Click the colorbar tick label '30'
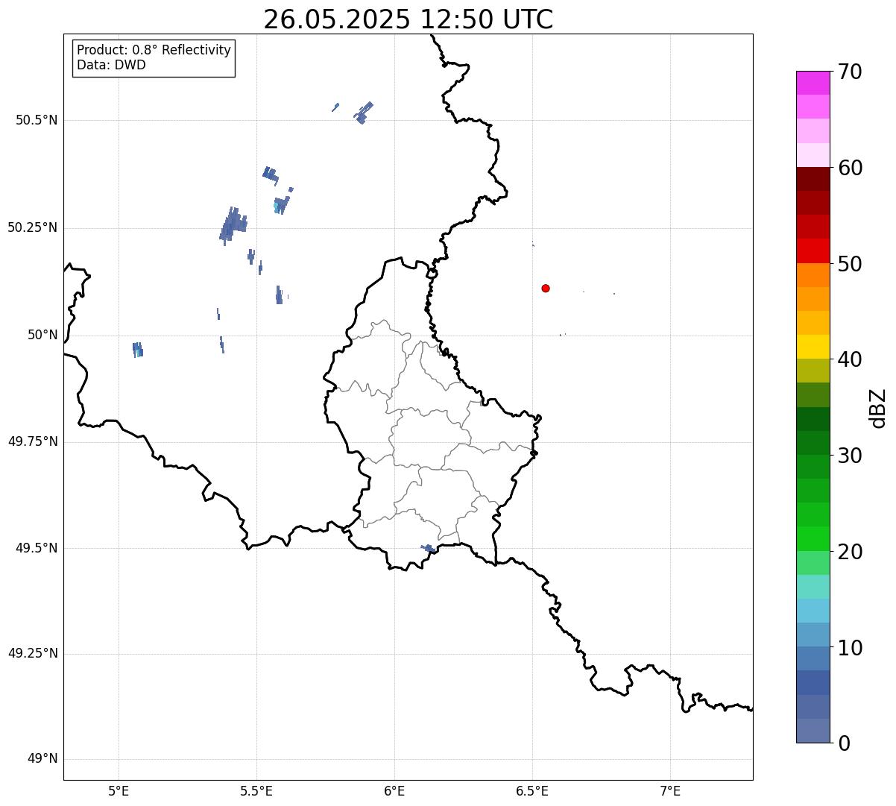This screenshot has width=896, height=806. tap(850, 456)
